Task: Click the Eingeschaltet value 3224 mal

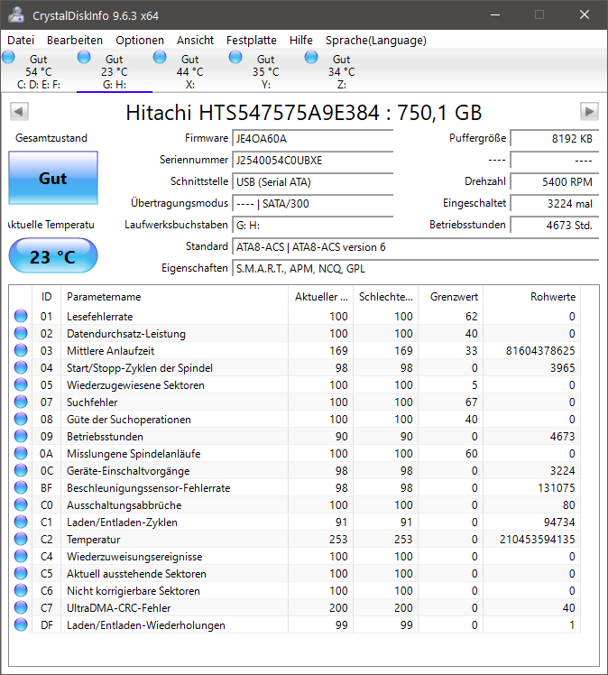Action: (x=555, y=203)
